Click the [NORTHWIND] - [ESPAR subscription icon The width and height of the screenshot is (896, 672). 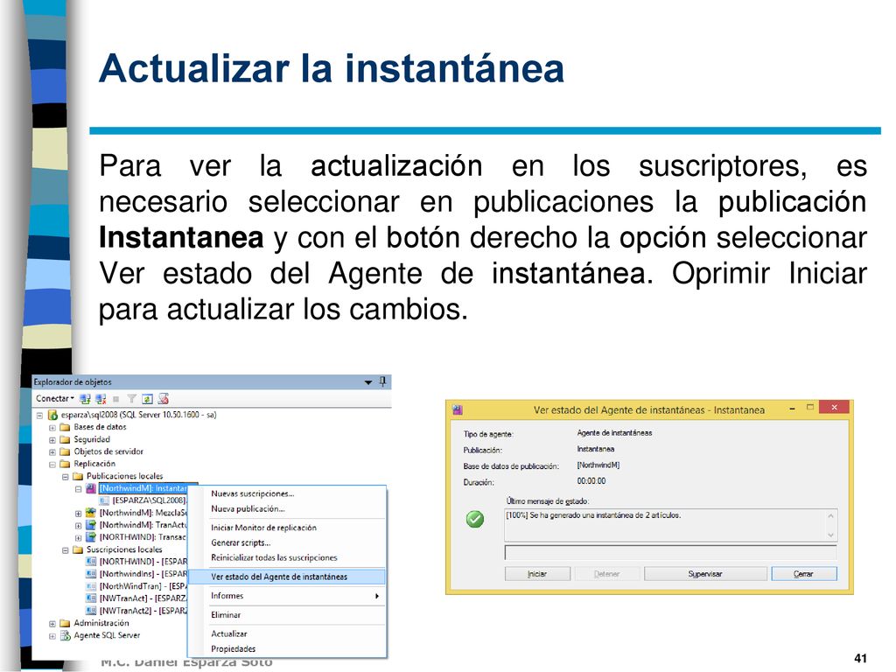[91, 562]
